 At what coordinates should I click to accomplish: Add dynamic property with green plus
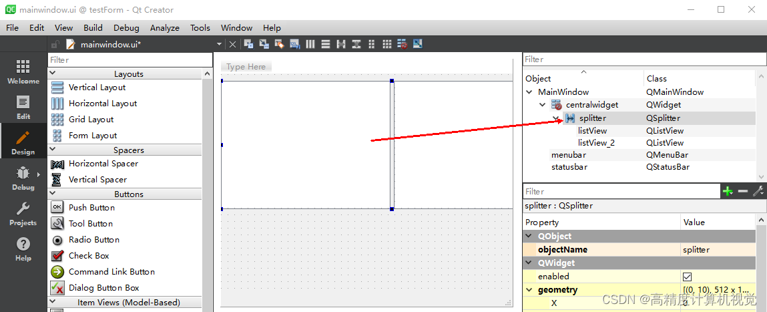728,191
